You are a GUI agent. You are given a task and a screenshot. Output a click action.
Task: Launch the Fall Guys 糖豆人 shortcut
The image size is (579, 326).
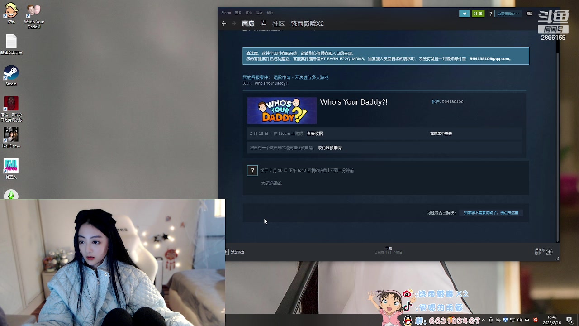11,169
